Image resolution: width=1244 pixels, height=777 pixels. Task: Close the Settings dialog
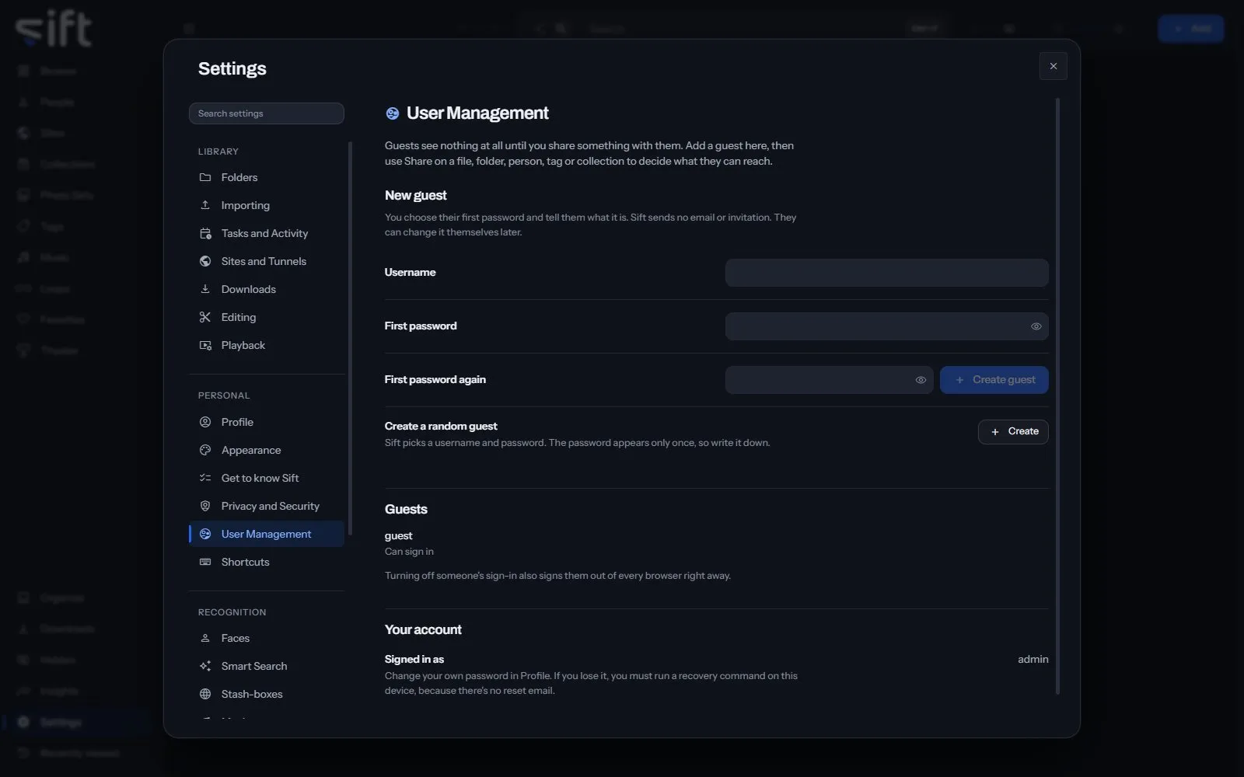(1054, 66)
